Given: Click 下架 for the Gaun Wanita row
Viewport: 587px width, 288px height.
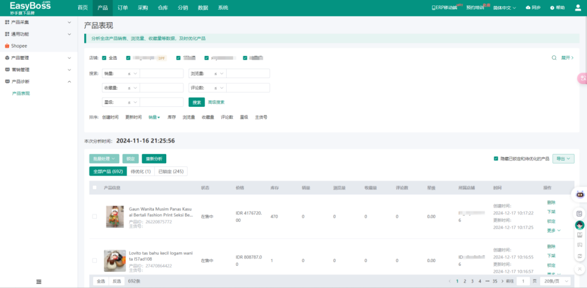Looking at the screenshot, I should click(551, 212).
